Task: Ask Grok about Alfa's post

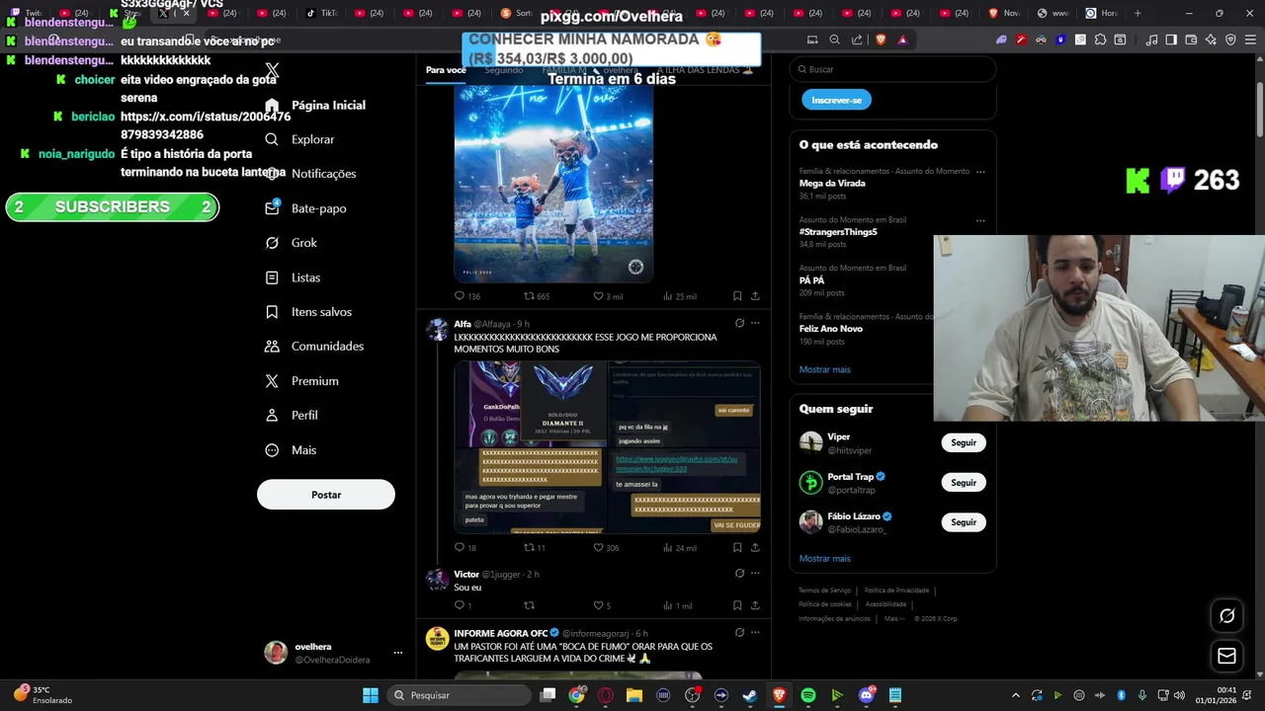Action: pos(739,323)
